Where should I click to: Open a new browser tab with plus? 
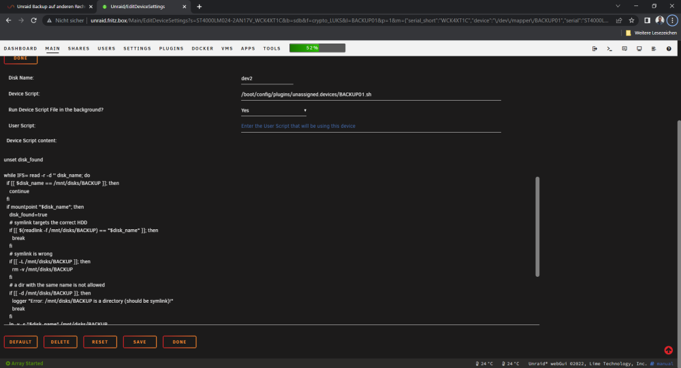[x=200, y=7]
